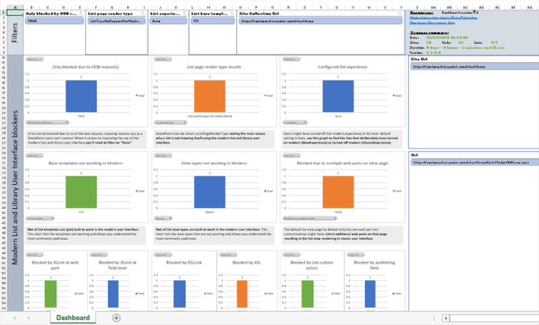
Task: Open field dropdown under Only blocked OOB chart
Action: (48, 123)
